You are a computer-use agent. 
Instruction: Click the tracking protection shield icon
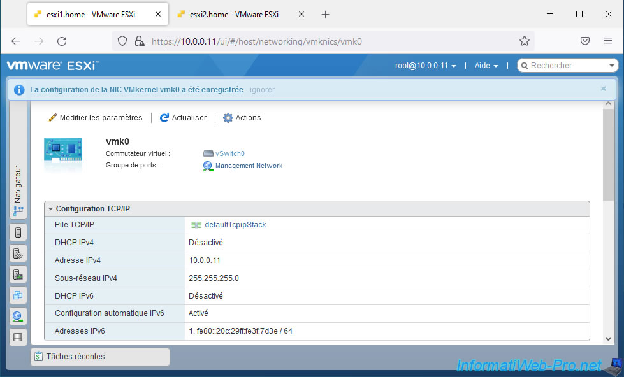coord(122,41)
